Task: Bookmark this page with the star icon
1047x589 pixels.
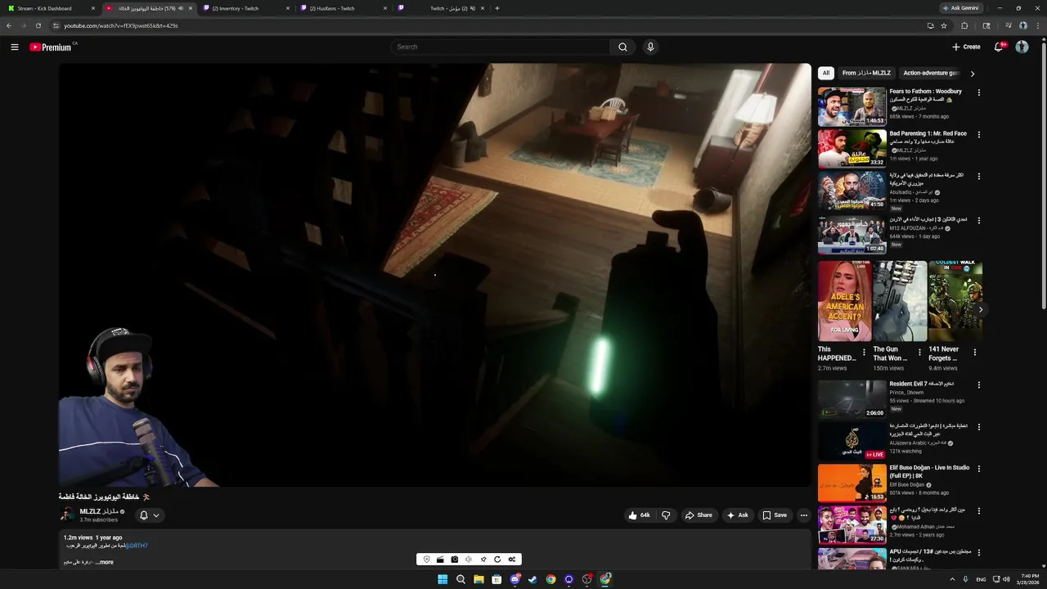Action: point(944,25)
